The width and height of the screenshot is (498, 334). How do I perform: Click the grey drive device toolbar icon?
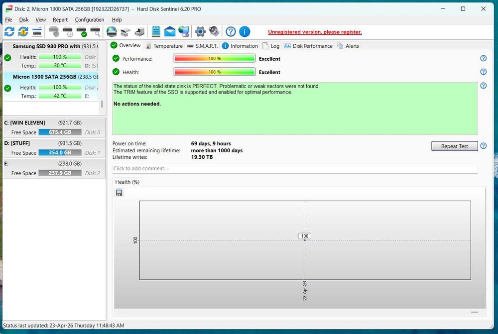139,32
